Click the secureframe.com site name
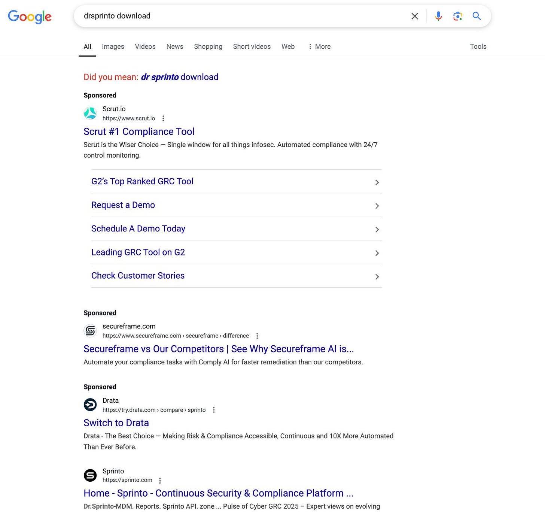Screen dimensions: 545x512 pyautogui.click(x=129, y=326)
